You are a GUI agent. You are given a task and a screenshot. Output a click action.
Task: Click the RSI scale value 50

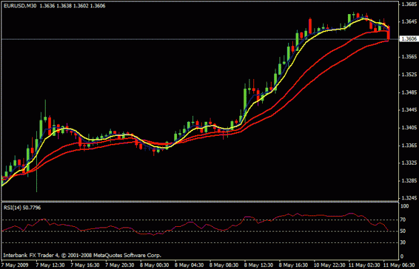click(x=403, y=231)
